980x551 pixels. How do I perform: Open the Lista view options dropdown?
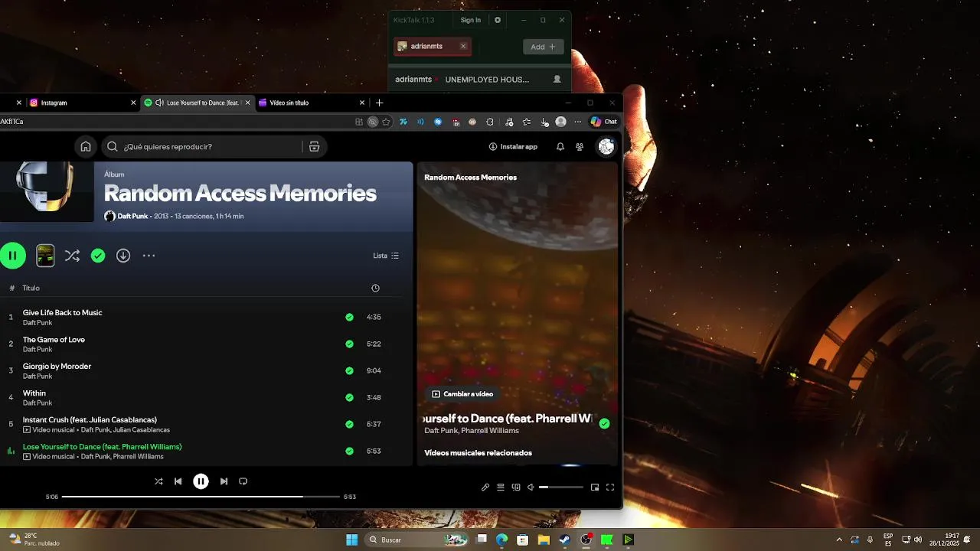pyautogui.click(x=386, y=256)
